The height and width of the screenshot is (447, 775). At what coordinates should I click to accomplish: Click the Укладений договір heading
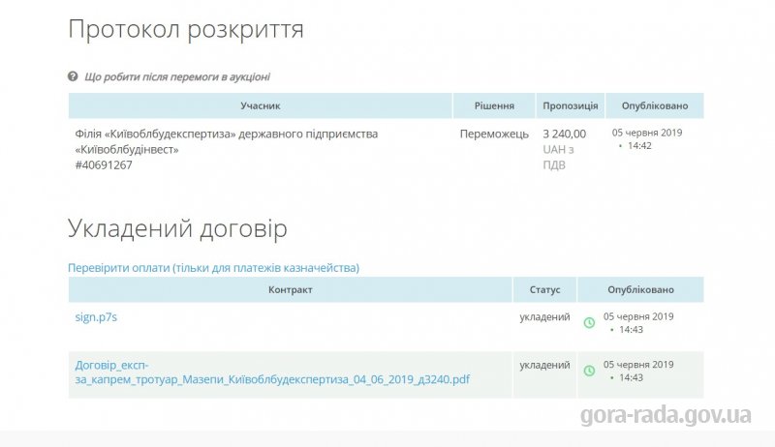point(177,228)
